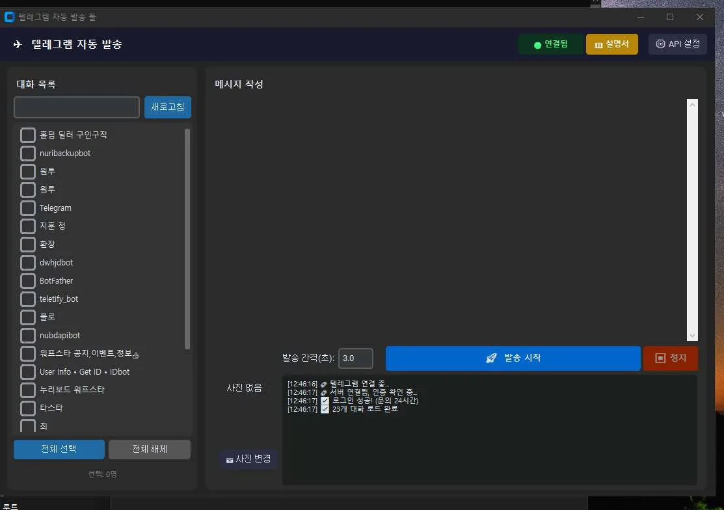Check the 폴로 checkbox

pos(28,317)
